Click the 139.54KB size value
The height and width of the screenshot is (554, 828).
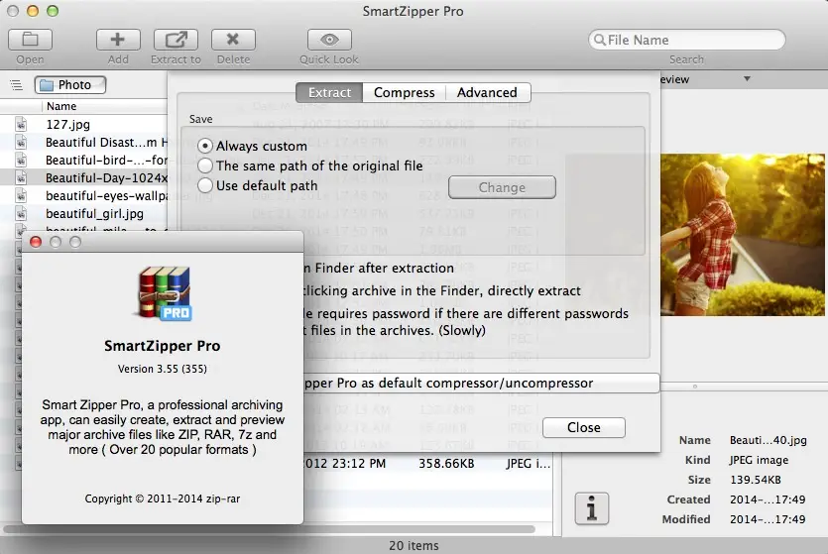[756, 480]
